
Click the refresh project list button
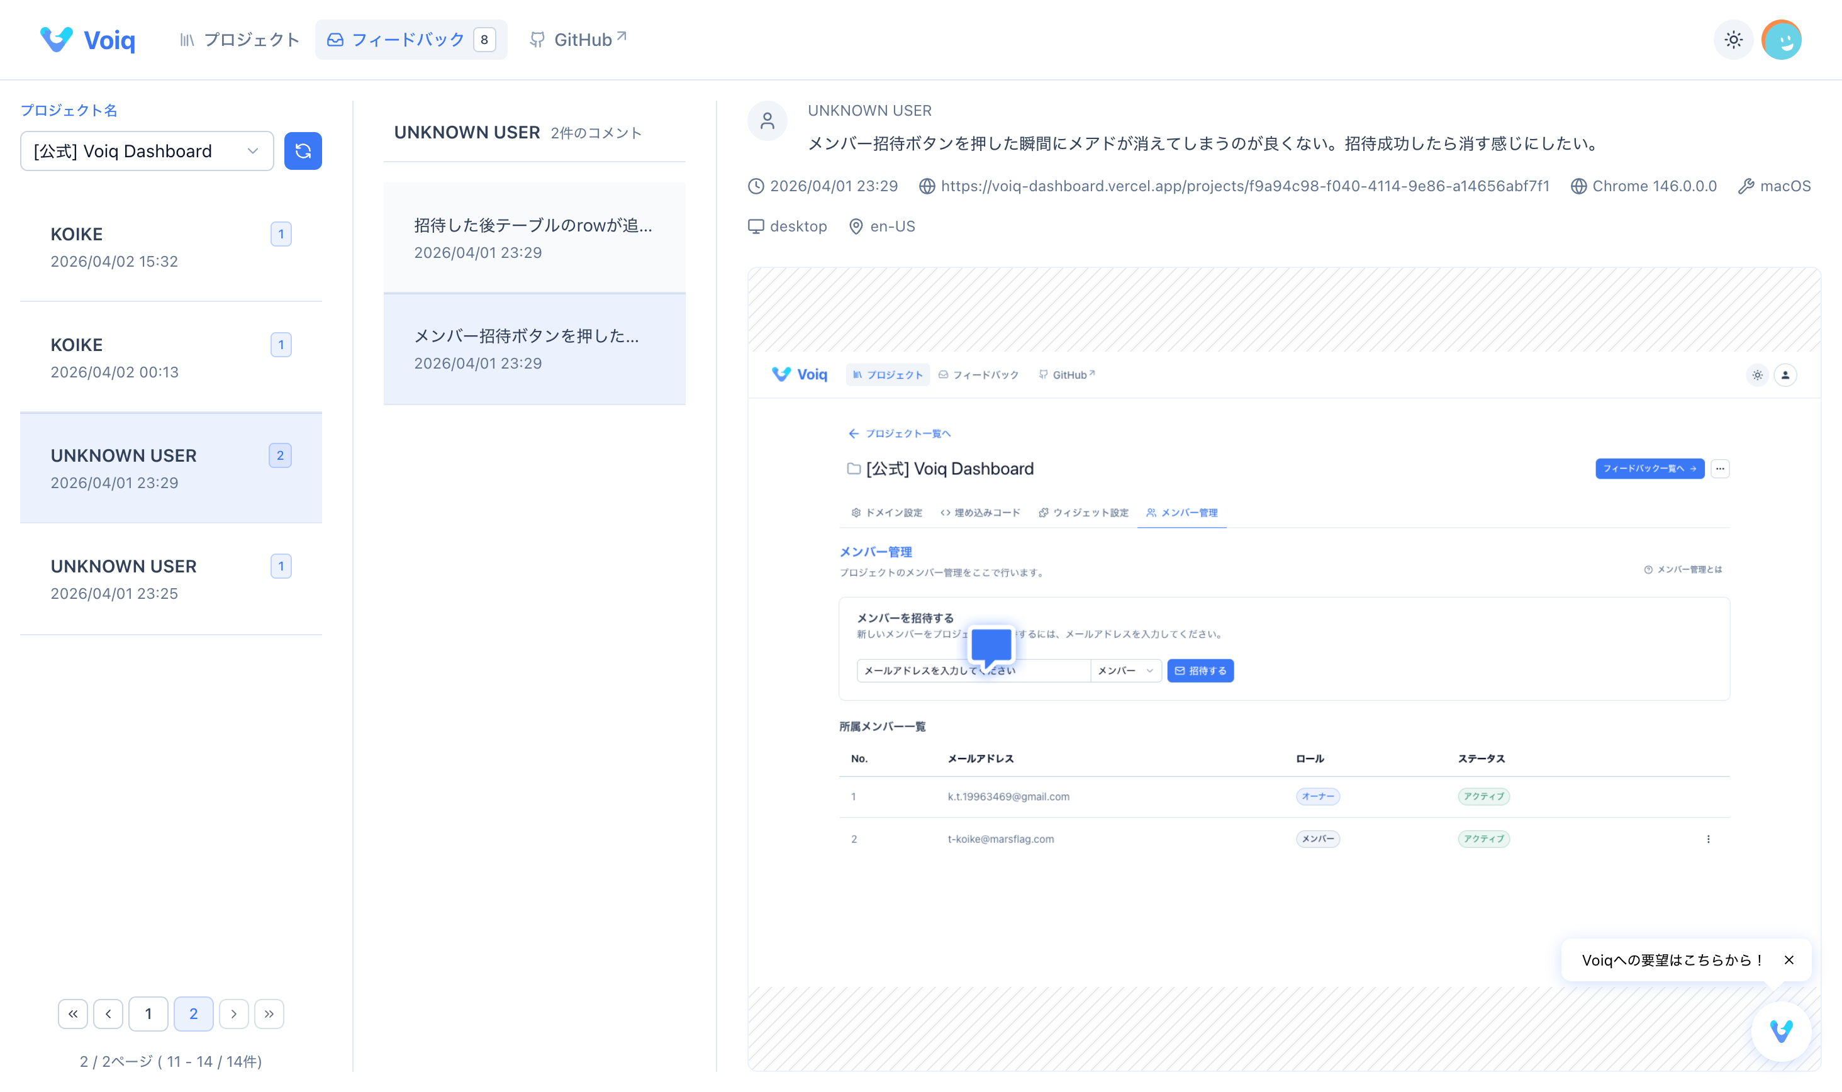point(303,151)
